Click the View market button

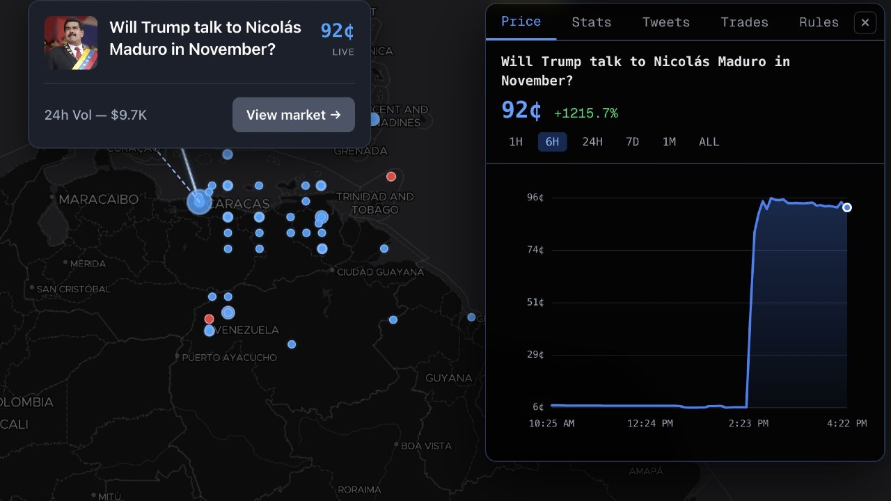click(293, 114)
